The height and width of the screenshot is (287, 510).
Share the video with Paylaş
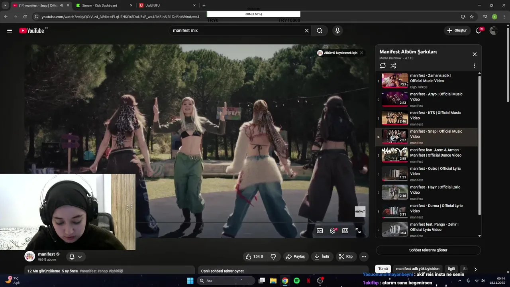295,257
